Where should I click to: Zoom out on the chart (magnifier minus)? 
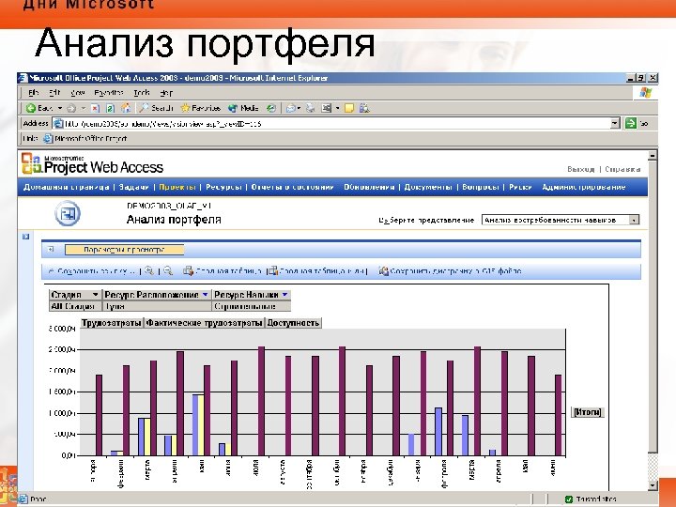(x=168, y=270)
